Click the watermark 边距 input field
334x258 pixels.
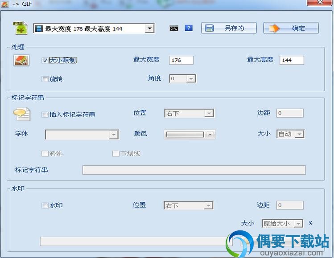[x=290, y=205]
